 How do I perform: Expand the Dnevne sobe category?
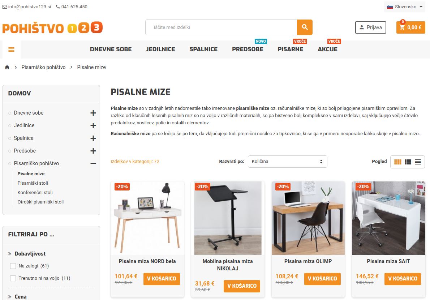pyautogui.click(x=93, y=113)
